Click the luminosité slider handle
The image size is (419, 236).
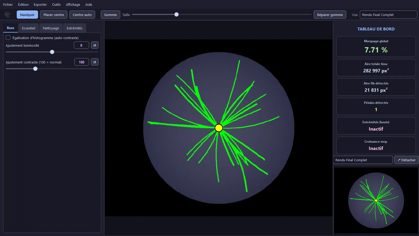click(52, 52)
